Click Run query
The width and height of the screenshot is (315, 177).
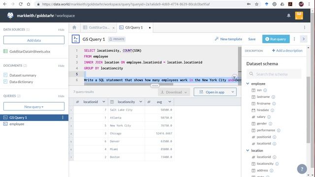click(x=276, y=39)
